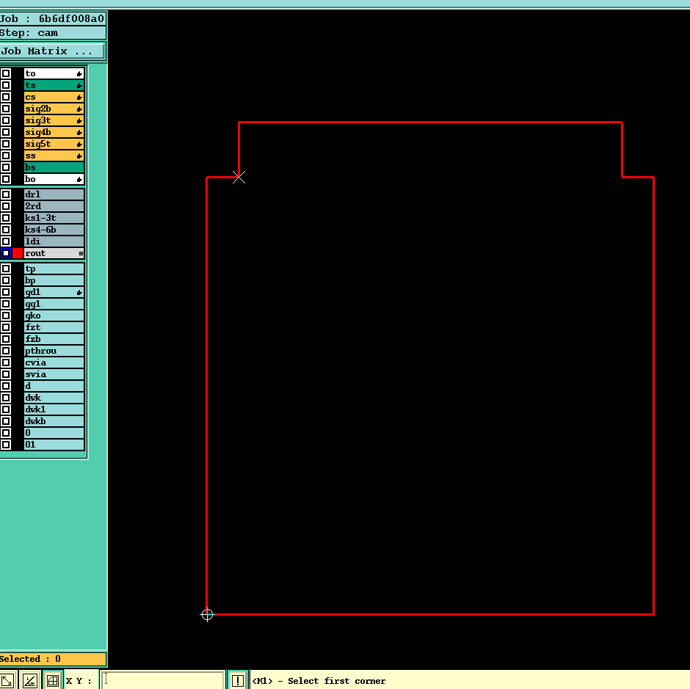Select the '2rd' layer name
Viewport: 690px width, 689px height.
point(54,206)
